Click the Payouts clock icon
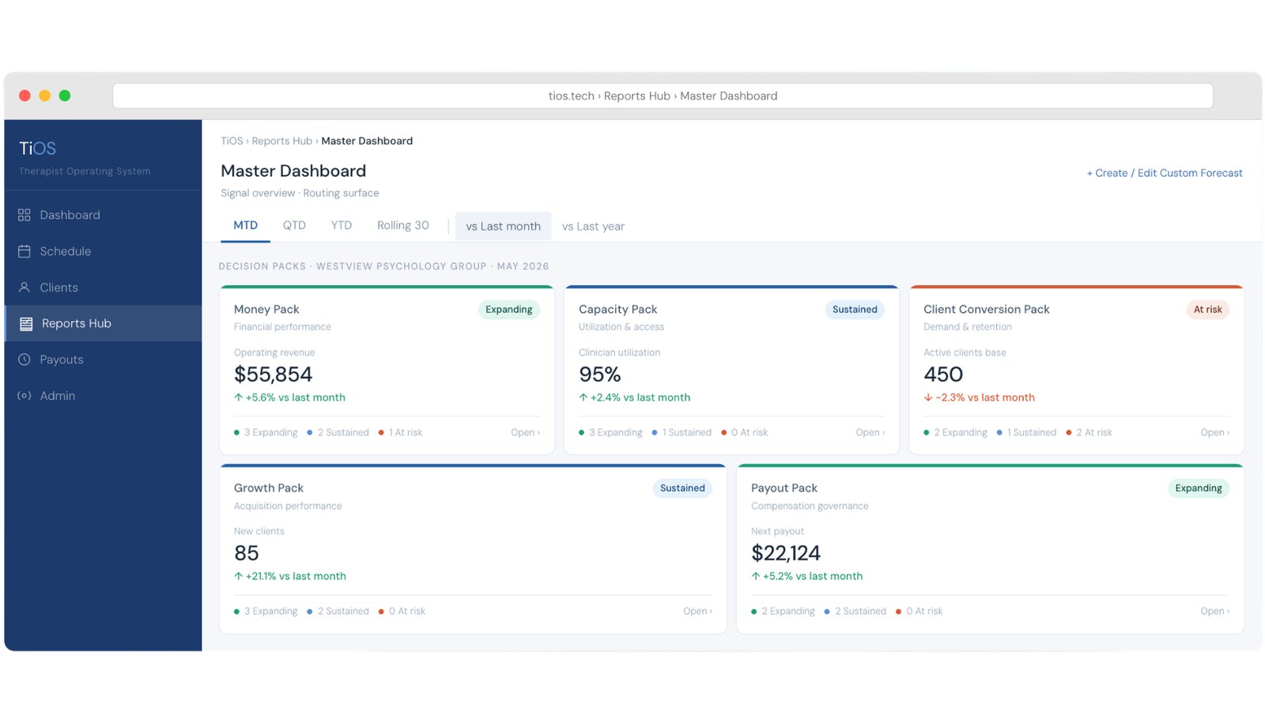The height and width of the screenshot is (727, 1265). point(25,360)
